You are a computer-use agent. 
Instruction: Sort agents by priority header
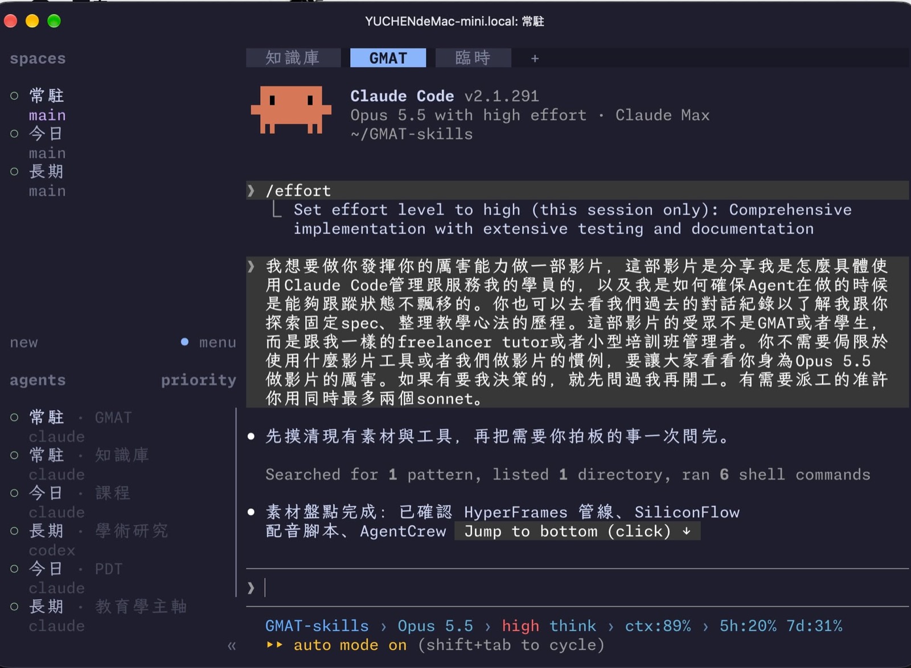(x=199, y=380)
